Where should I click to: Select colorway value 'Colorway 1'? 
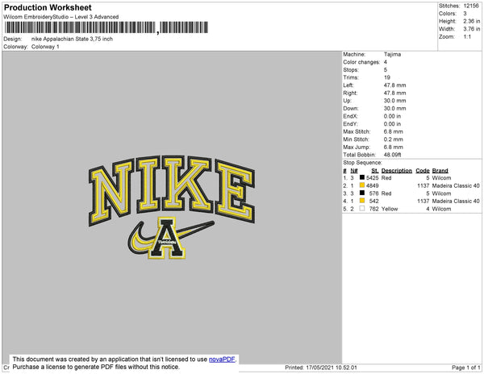pyautogui.click(x=45, y=47)
